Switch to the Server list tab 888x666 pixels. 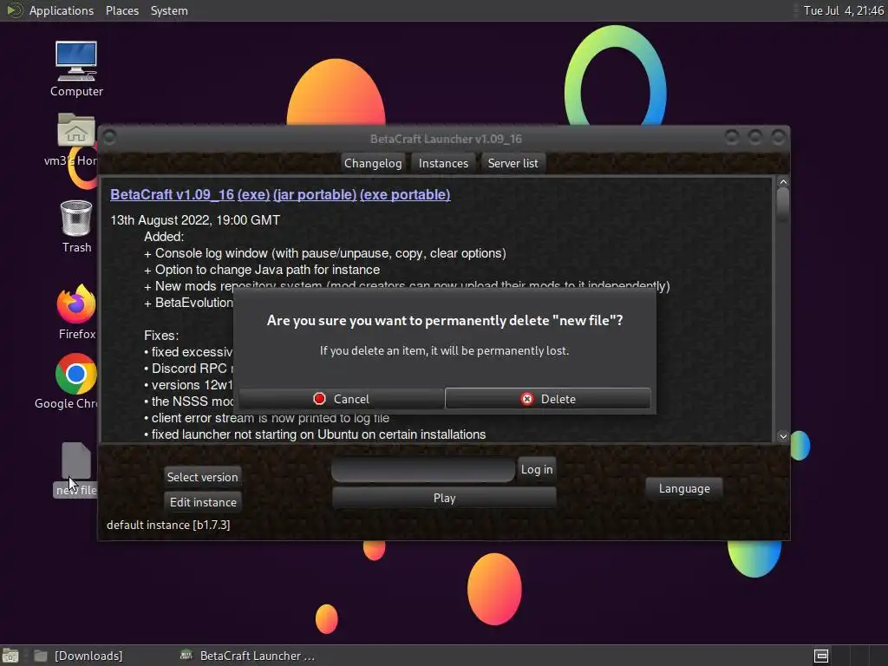coord(513,163)
